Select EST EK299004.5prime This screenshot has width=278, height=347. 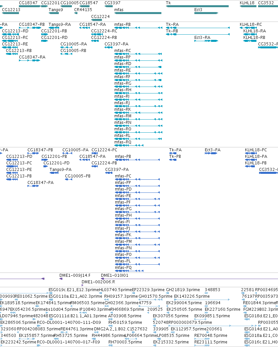tap(184, 303)
